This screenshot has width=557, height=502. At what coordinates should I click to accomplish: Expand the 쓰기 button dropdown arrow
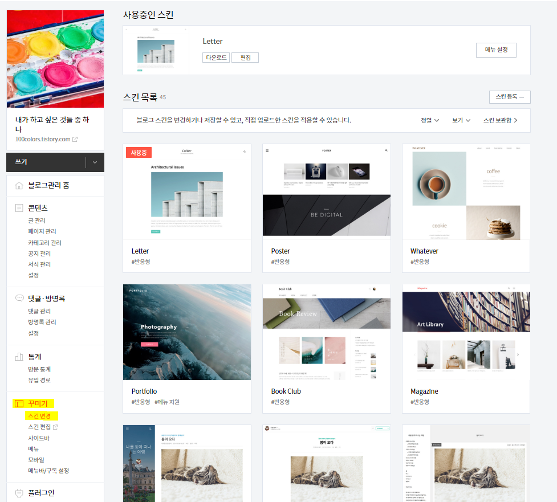tap(95, 162)
